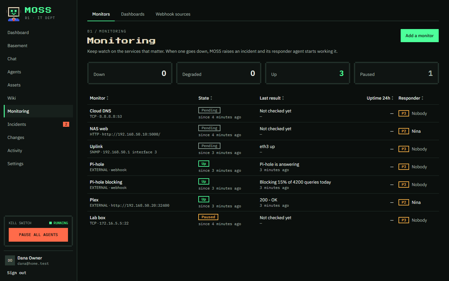Navigate to Agents in the sidebar
449x281 pixels.
[x=38, y=72]
